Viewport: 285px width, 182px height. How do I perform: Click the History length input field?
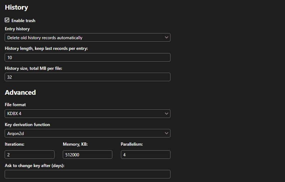point(87,57)
